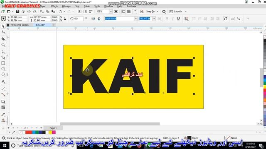Select the Transparency tool
This screenshot has height=149, width=266.
3,107
